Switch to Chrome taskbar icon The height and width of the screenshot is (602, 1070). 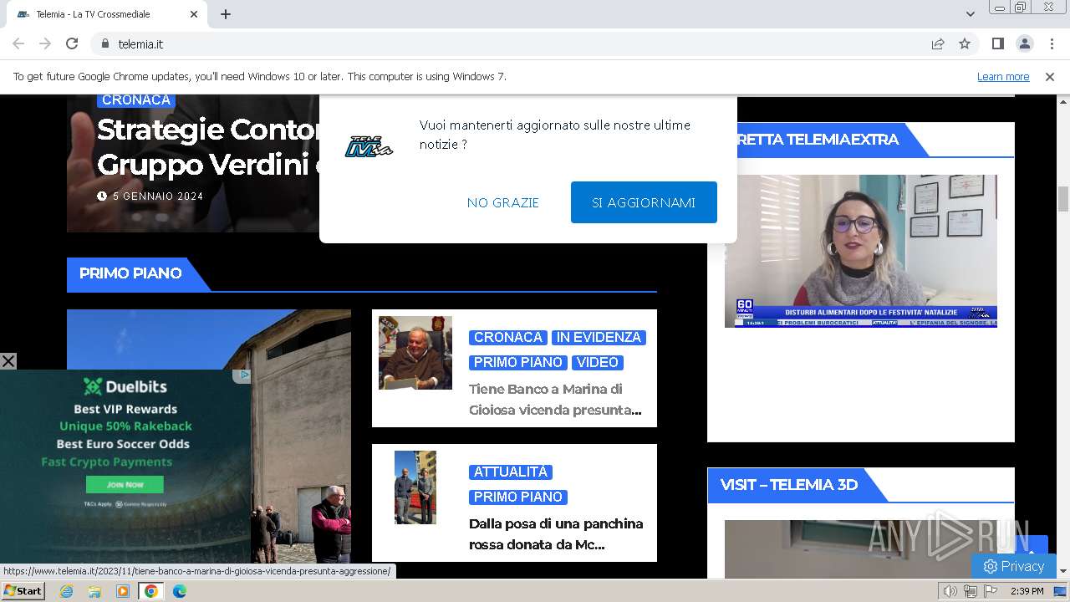coord(150,591)
